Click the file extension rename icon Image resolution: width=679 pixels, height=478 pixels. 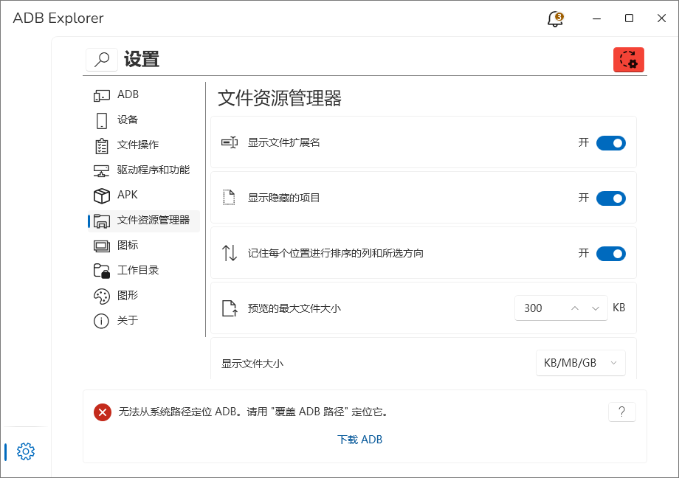[x=229, y=142]
